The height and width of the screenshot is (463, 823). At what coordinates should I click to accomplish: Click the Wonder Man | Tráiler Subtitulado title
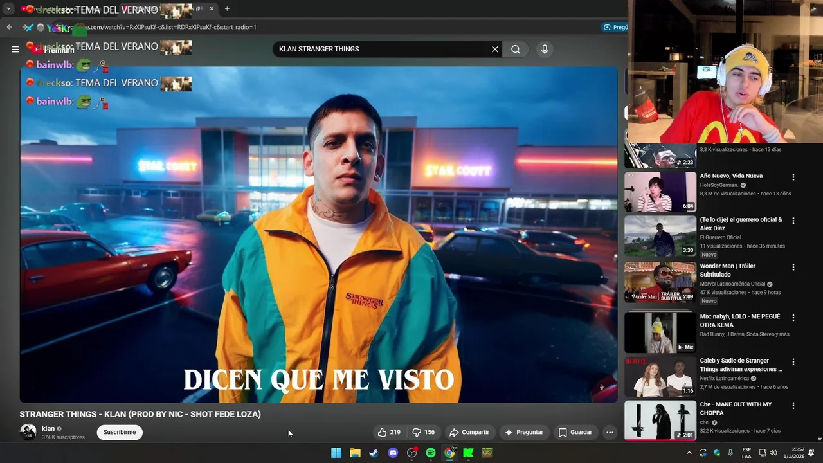(x=728, y=270)
